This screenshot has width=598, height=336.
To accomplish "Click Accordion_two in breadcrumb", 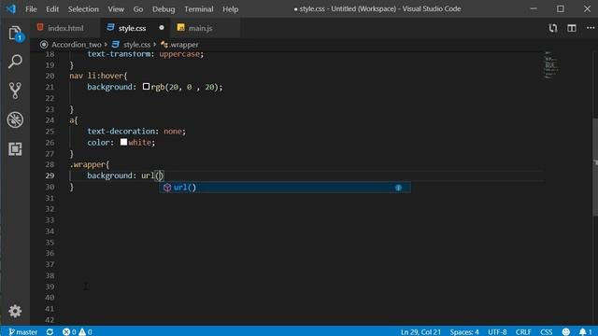I will (x=77, y=45).
